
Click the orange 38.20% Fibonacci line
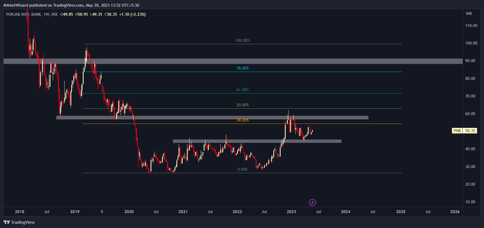242,124
